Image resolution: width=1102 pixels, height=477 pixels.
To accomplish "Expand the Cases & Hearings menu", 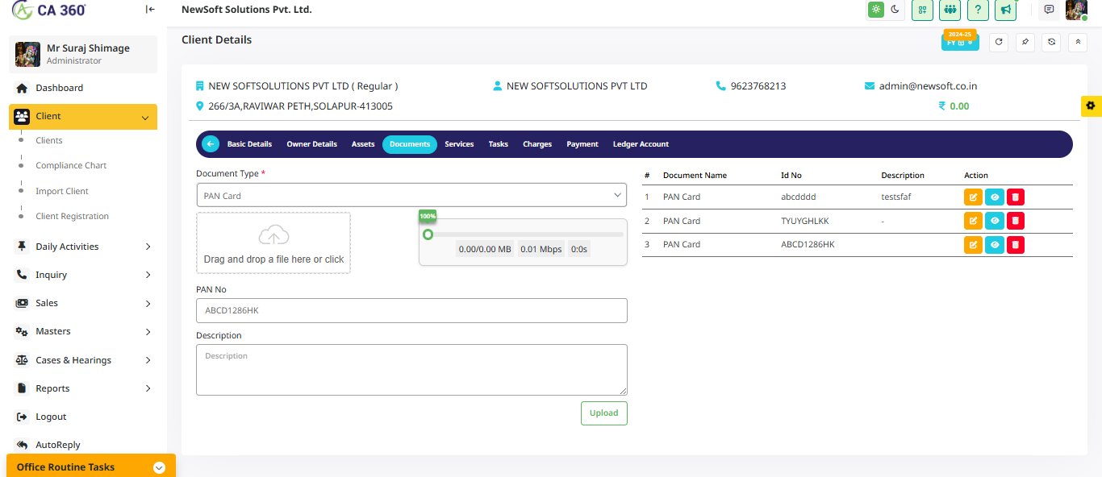I will pyautogui.click(x=83, y=360).
